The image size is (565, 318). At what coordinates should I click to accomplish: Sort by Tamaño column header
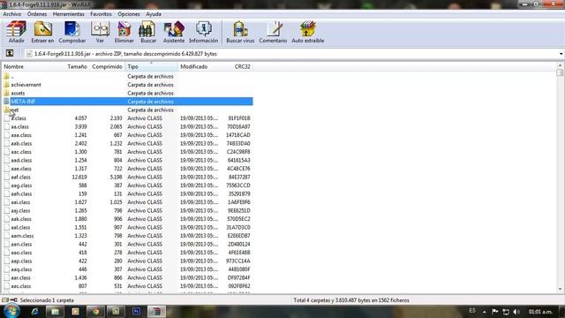[x=77, y=67]
